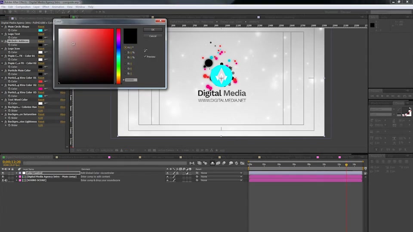Hide the Digital Media Agency Intro layer
The height and width of the screenshot is (232, 413).
click(x=3, y=177)
